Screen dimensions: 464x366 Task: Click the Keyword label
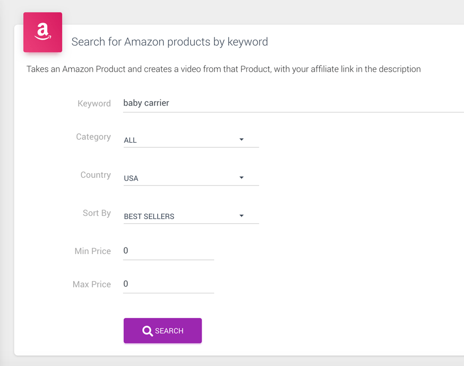click(94, 104)
